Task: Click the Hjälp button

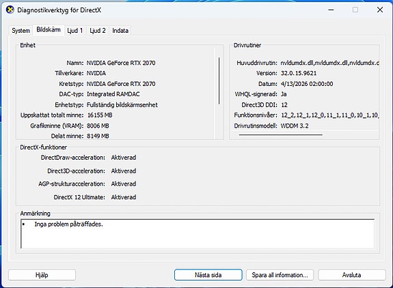Action: click(42, 275)
